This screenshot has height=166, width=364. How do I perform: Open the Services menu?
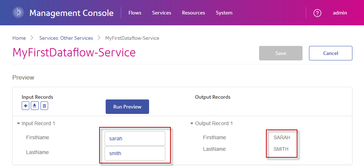(161, 13)
